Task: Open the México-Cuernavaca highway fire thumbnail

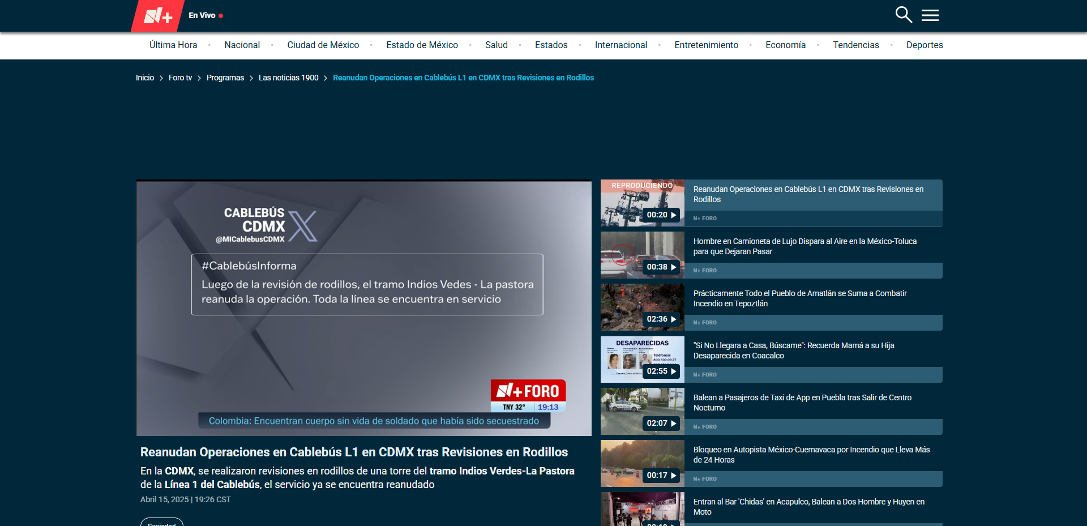Action: [x=643, y=464]
